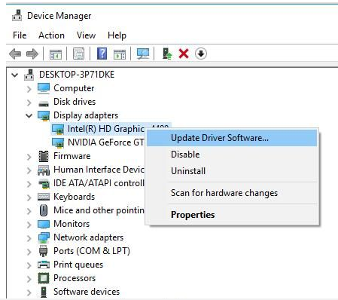Image resolution: width=338 pixels, height=300 pixels.
Task: Expand the Mice and other pointing devices category
Action: point(29,211)
